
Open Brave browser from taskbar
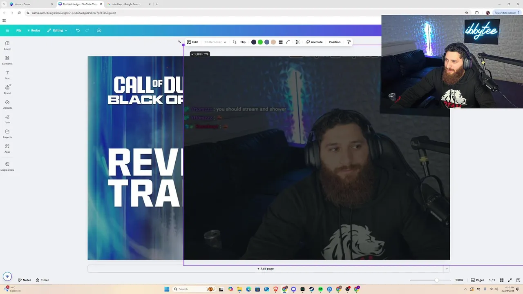coord(275,289)
